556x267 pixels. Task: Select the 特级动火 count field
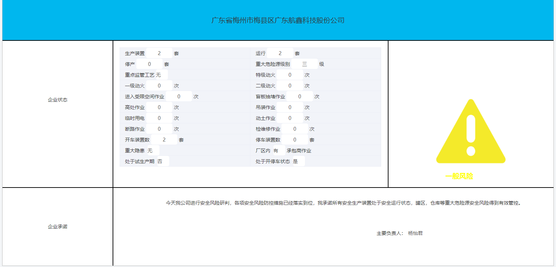click(x=290, y=75)
